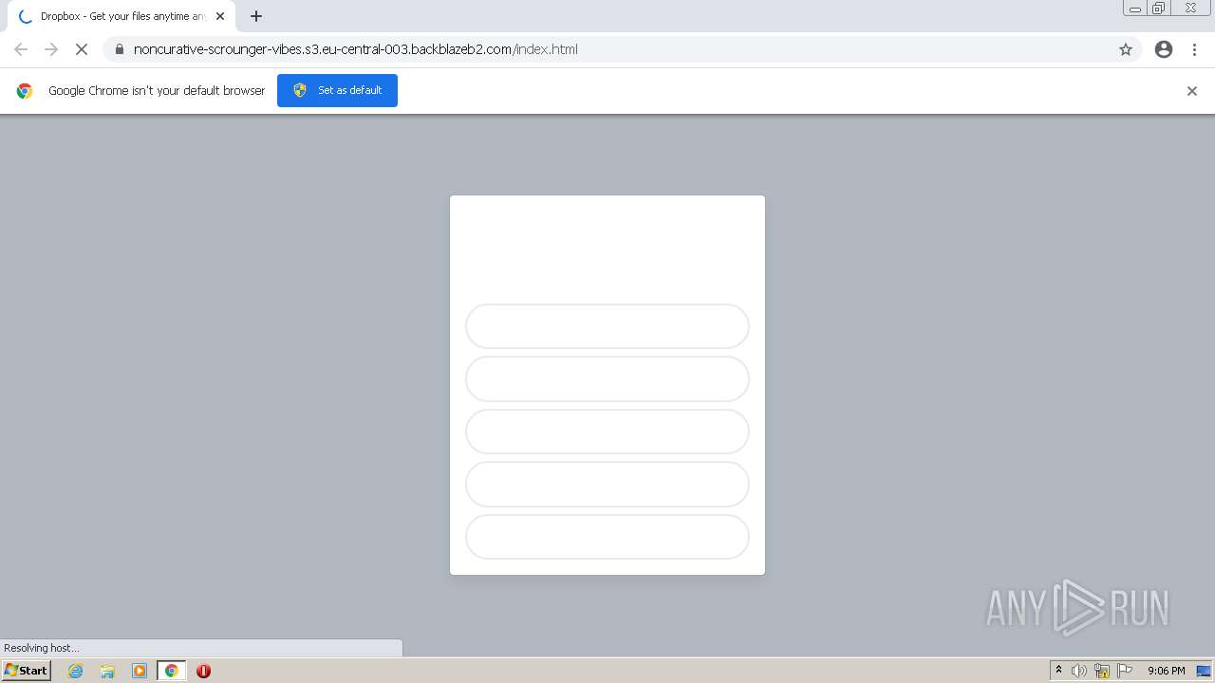Choose the third rounded login option
Screen dimensions: 1215x683
coord(607,432)
